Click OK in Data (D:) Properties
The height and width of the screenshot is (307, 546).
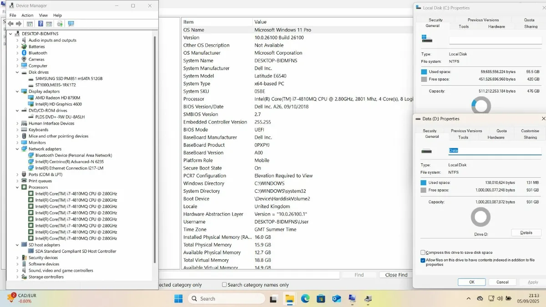tap(472, 282)
